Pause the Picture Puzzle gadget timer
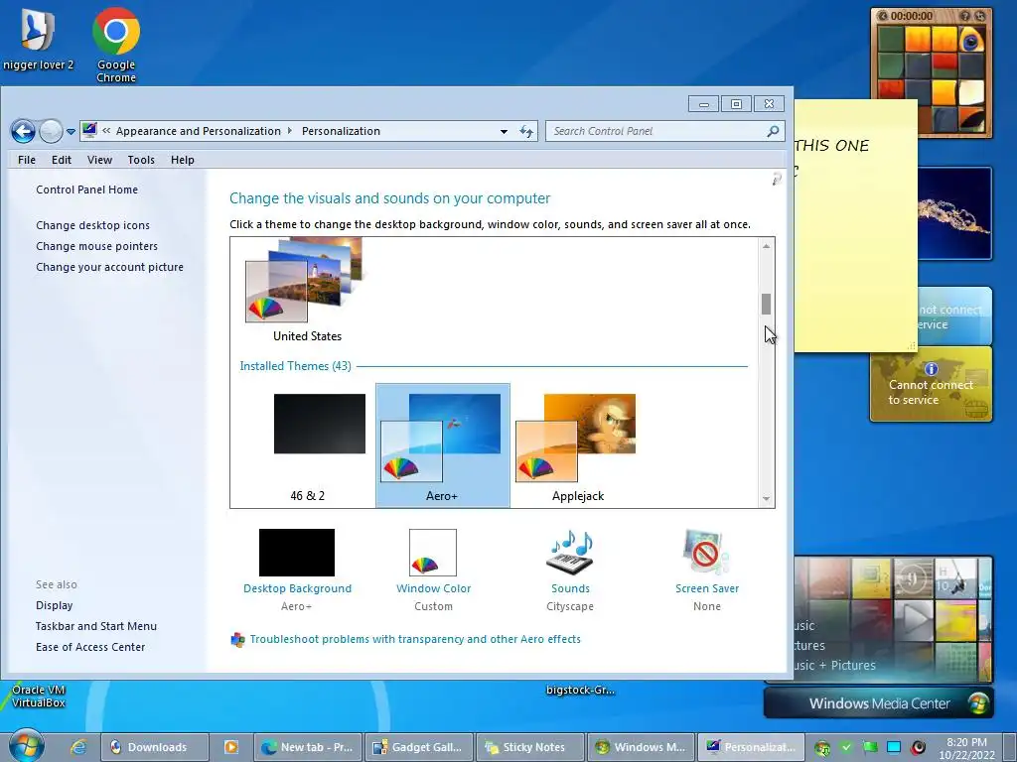Viewport: 1017px width, 762px height. [883, 16]
